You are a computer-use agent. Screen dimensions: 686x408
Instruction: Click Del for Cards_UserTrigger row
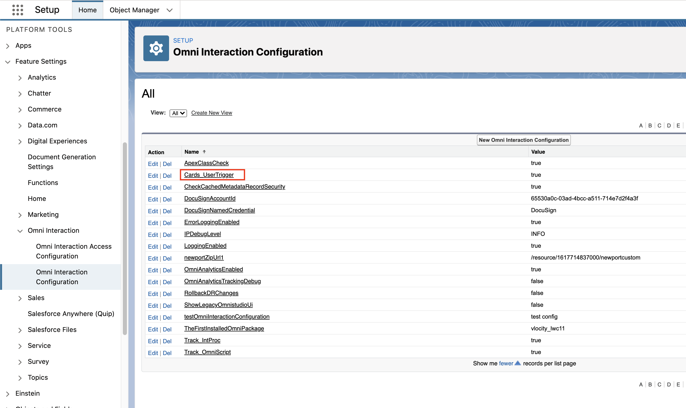[x=167, y=176]
